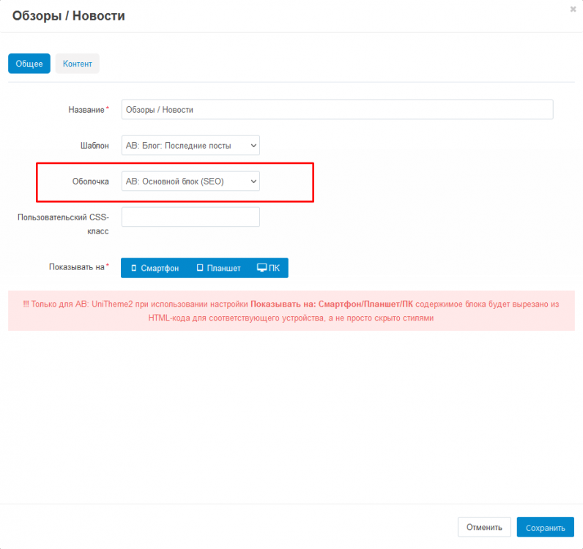Click the desktop monitor icon beside ПК

(261, 268)
